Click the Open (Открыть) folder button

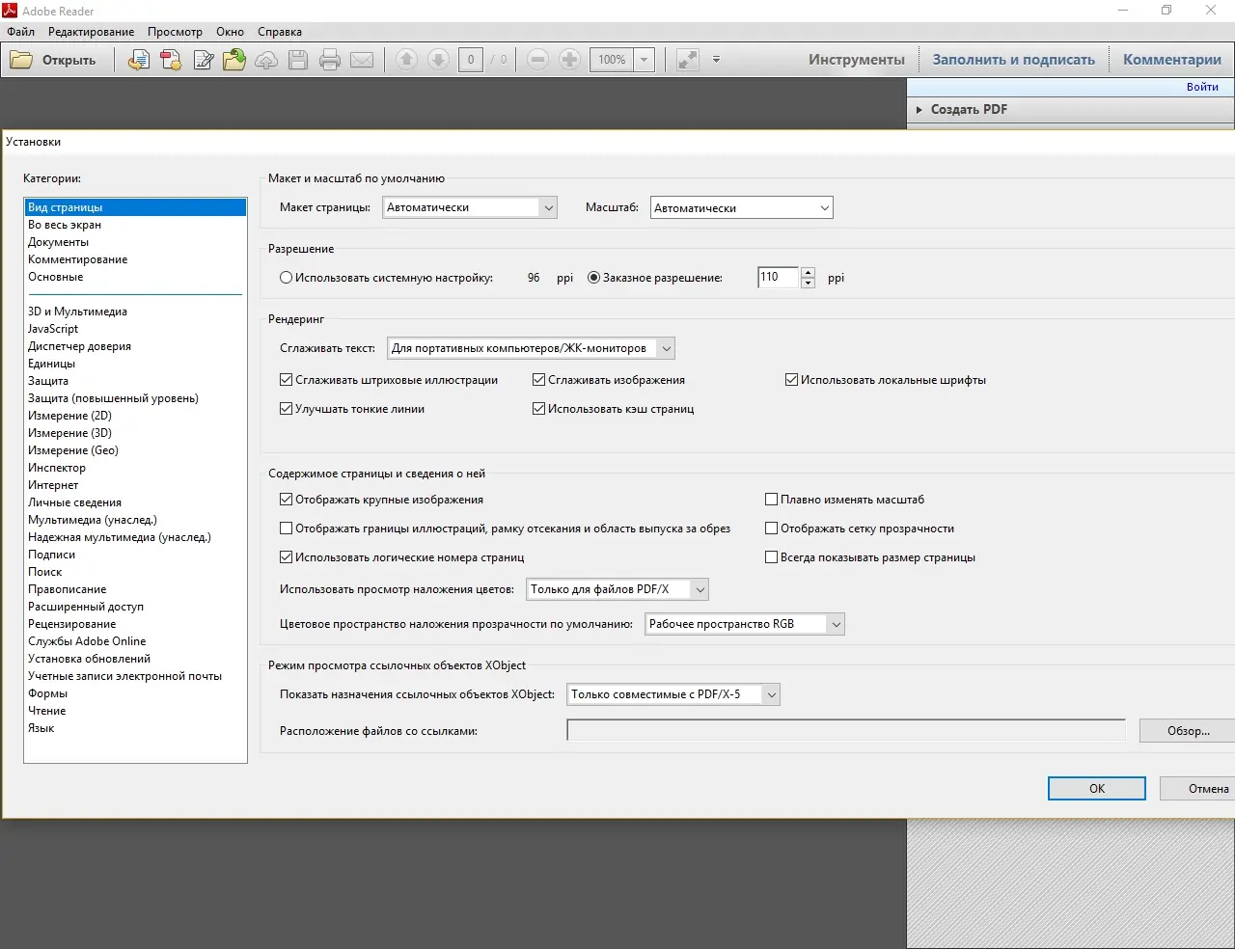pyautogui.click(x=53, y=60)
